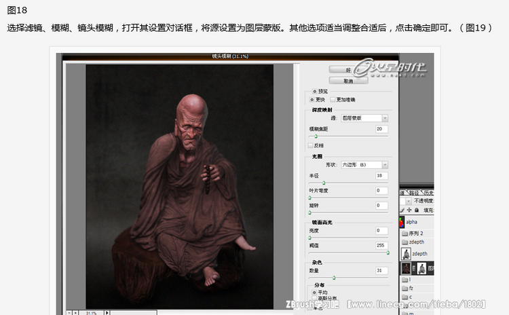The height and width of the screenshot is (315, 509).
Task: Click the selected layer's image thumbnail
Action: tap(406, 268)
